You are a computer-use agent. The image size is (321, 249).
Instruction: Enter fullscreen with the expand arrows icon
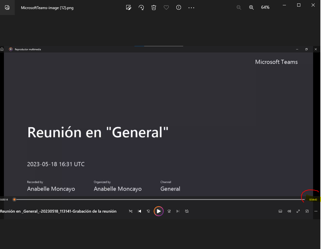pos(298,211)
